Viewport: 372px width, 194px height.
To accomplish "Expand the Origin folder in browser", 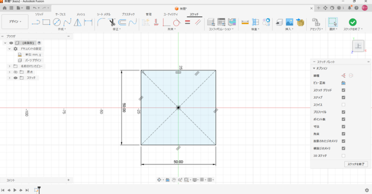I will [x=10, y=72].
